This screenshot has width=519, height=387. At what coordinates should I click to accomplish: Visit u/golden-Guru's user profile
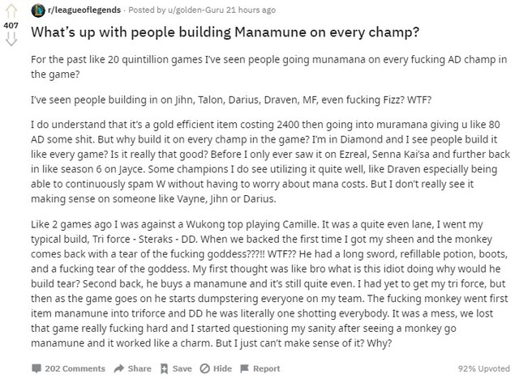coord(198,11)
